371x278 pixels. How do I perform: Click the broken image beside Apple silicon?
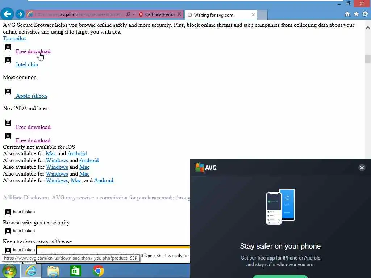[x=8, y=91]
